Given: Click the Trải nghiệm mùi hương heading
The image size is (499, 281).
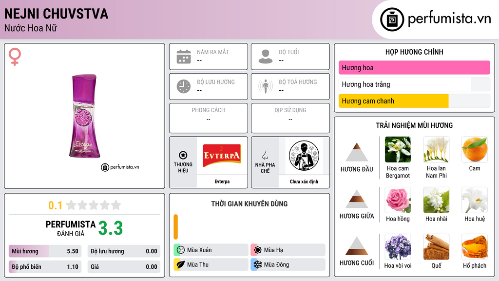Looking at the screenshot, I should point(414,125).
